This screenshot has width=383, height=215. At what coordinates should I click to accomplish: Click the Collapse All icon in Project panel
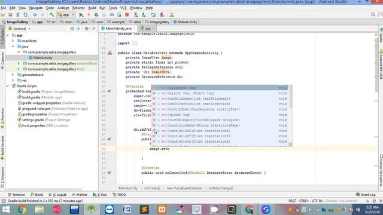click(x=78, y=29)
